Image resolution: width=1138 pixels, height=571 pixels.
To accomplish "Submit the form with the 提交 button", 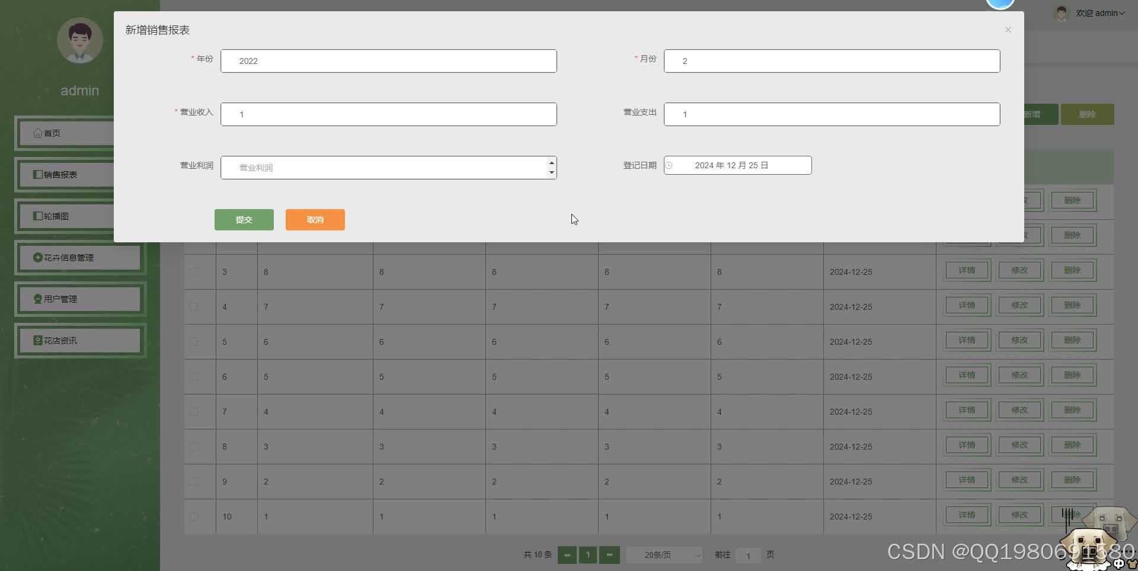I will [244, 220].
